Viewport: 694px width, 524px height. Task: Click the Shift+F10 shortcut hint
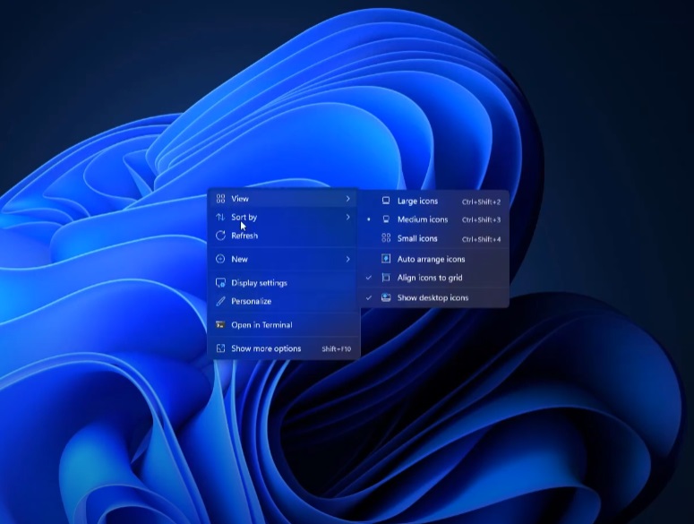point(337,349)
